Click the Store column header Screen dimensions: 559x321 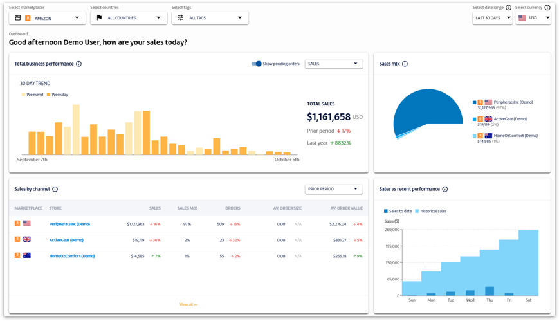coord(55,208)
